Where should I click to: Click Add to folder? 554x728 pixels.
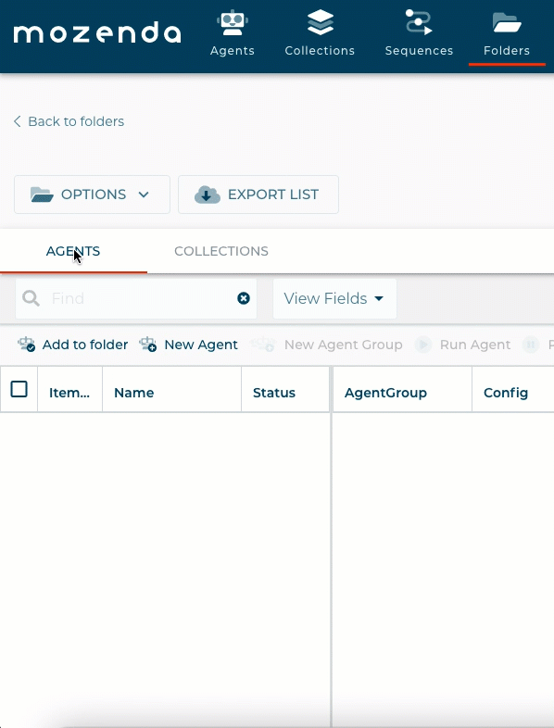tap(72, 345)
